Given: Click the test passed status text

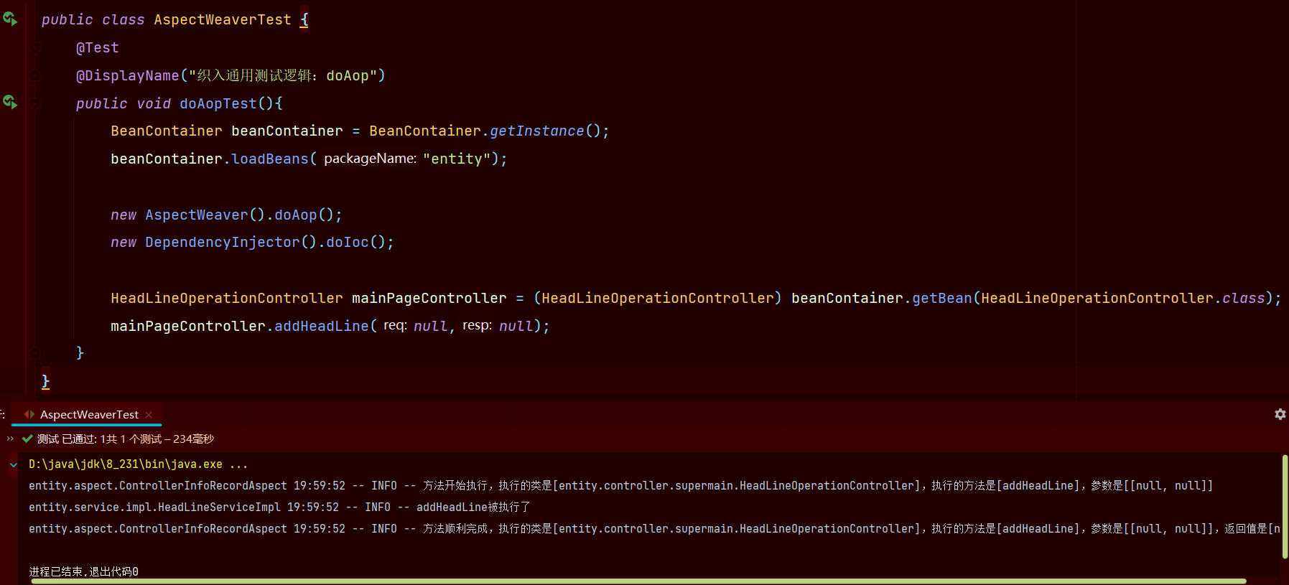Looking at the screenshot, I should pyautogui.click(x=126, y=439).
